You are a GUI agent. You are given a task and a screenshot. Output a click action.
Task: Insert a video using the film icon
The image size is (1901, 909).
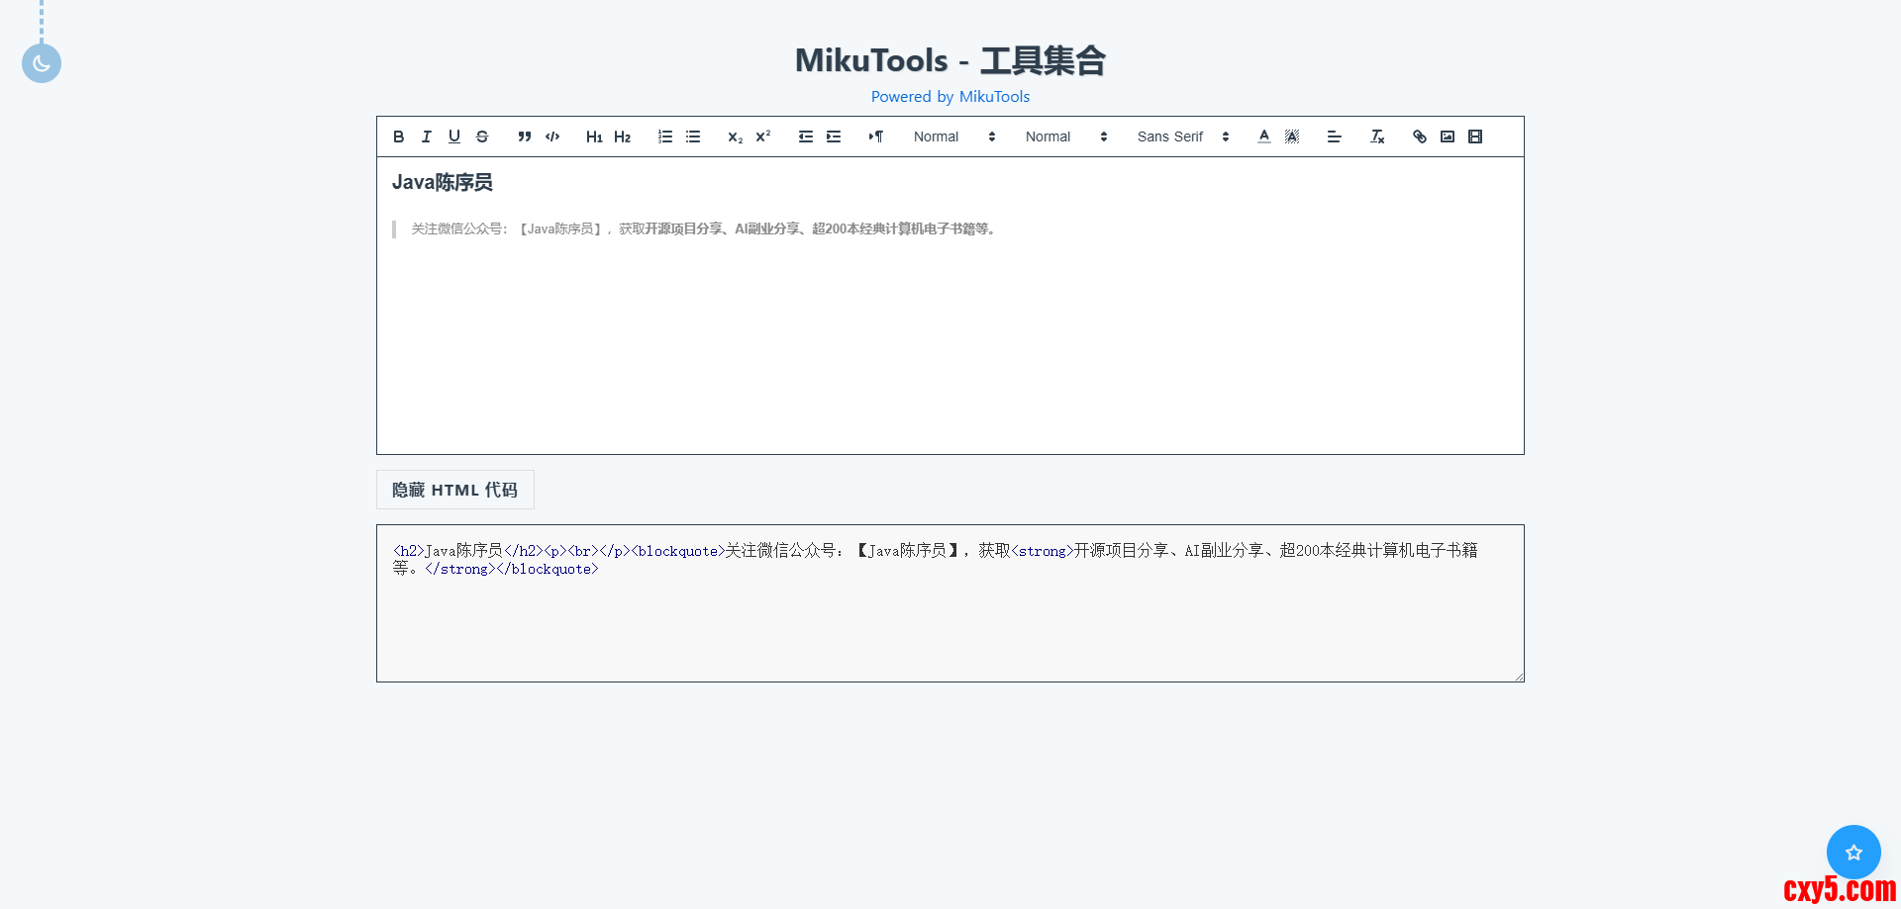tap(1475, 136)
